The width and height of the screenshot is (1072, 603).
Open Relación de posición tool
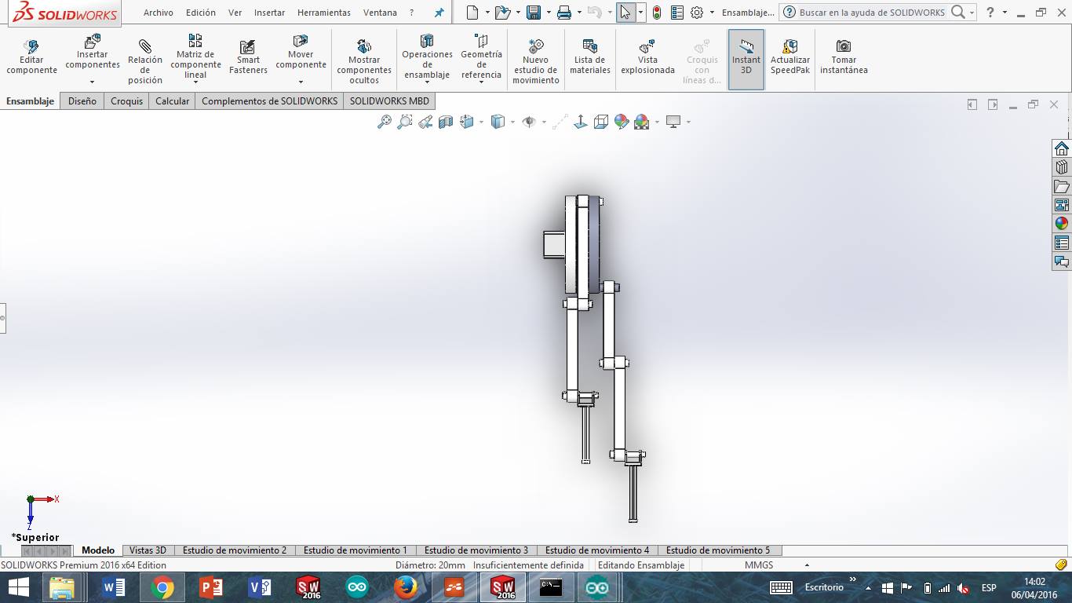click(x=145, y=61)
